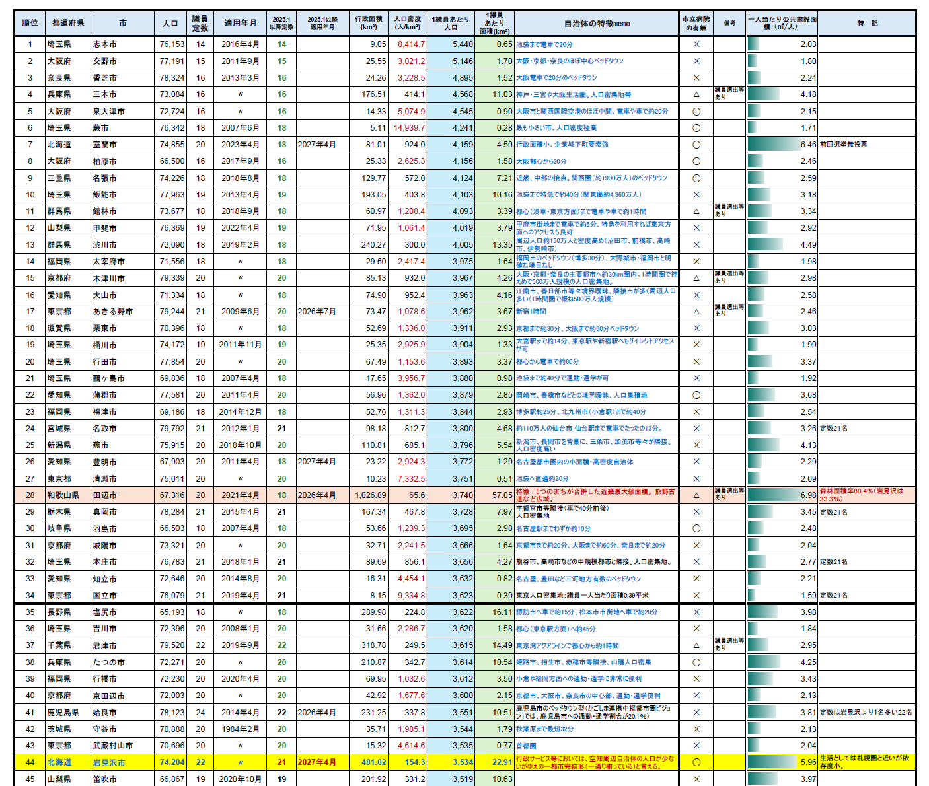Click the 人口 column header
This screenshot has height=786, width=929.
click(170, 23)
